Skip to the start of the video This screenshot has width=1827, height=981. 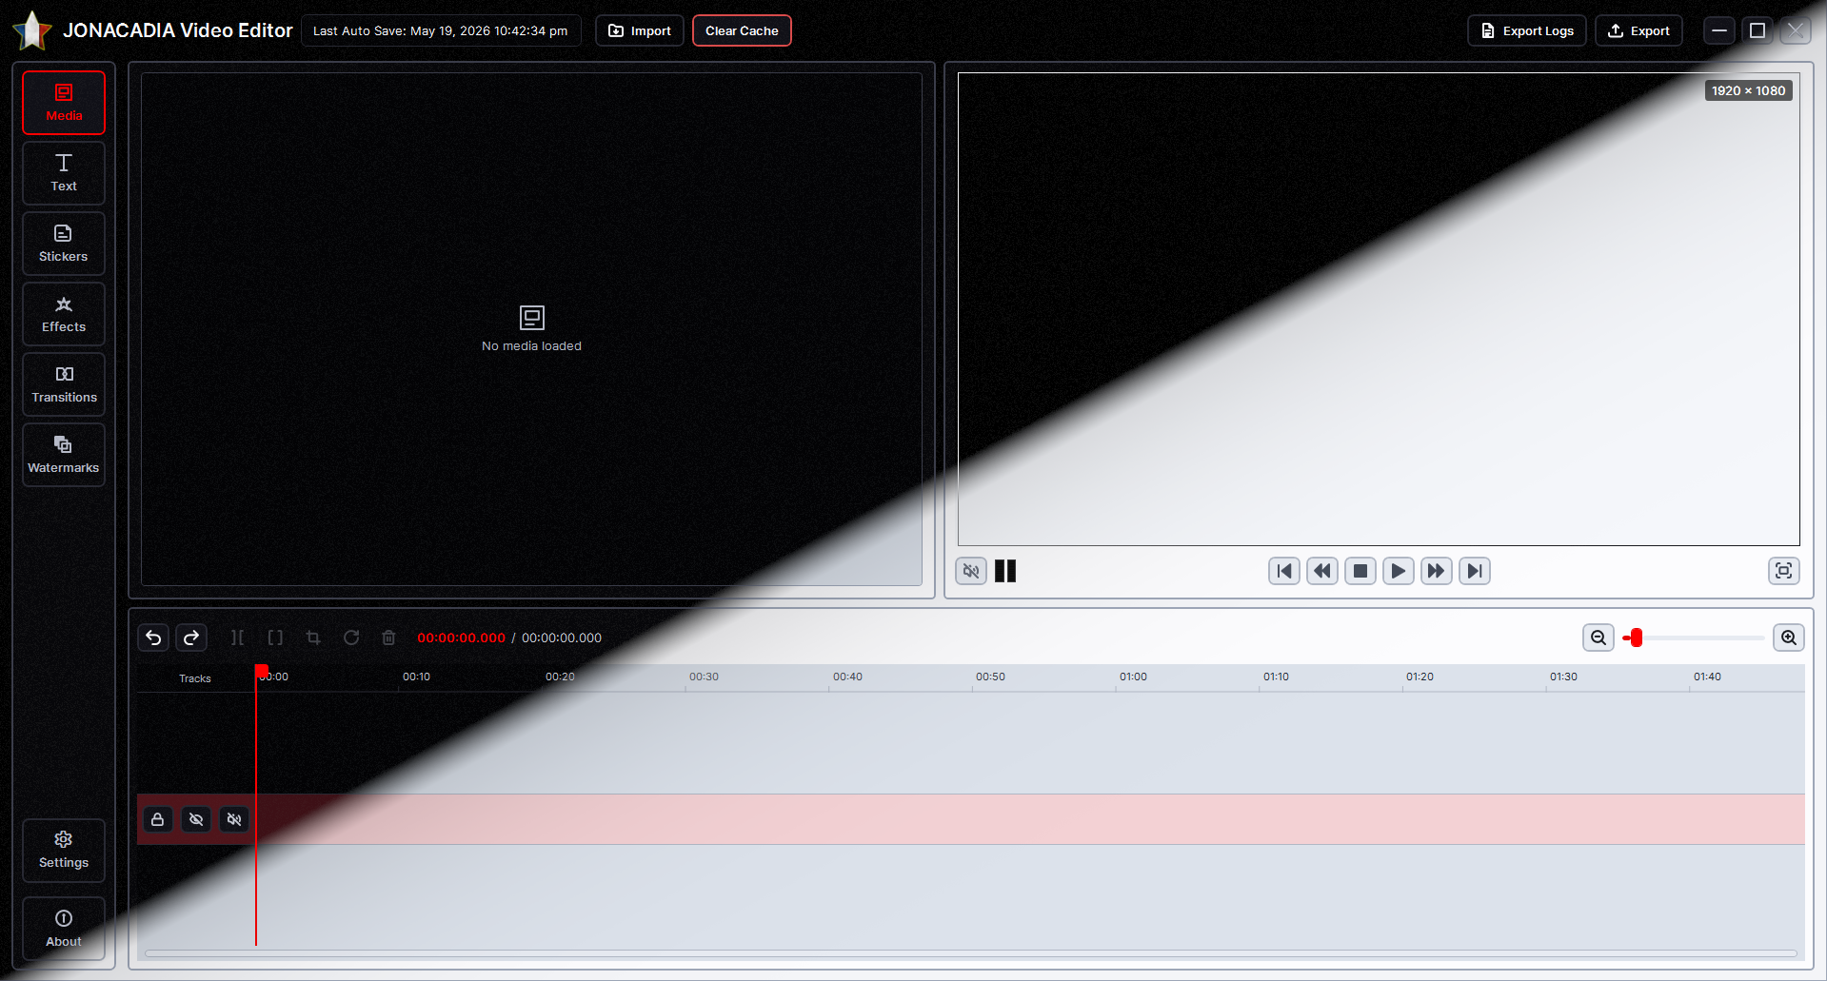pos(1284,571)
